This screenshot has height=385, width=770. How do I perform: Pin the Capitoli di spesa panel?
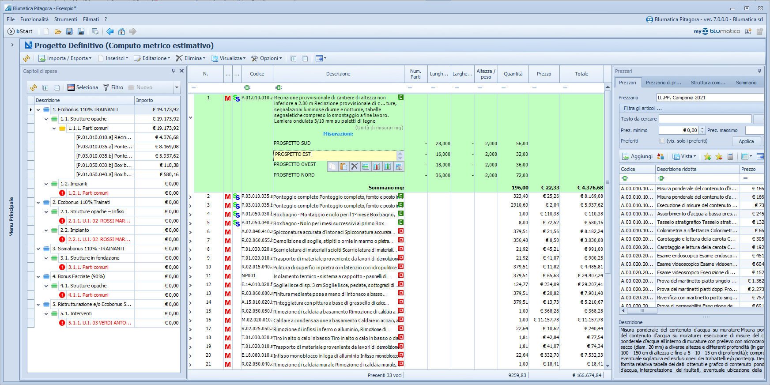tap(173, 71)
